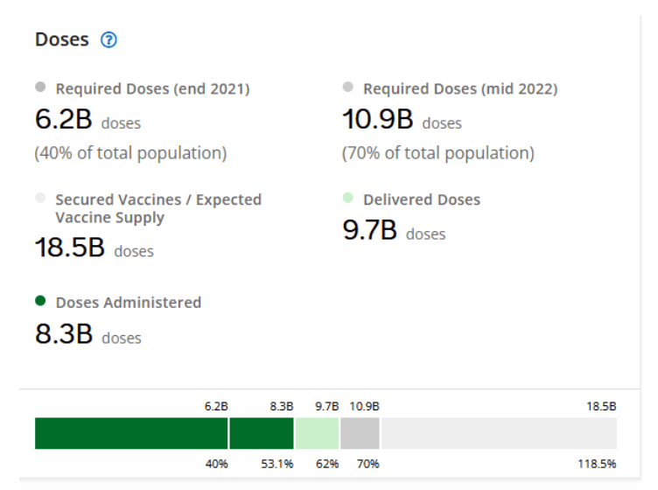The image size is (658, 490).
Task: Select the Required Doses (mid 2022) legend label
Action: point(459,88)
